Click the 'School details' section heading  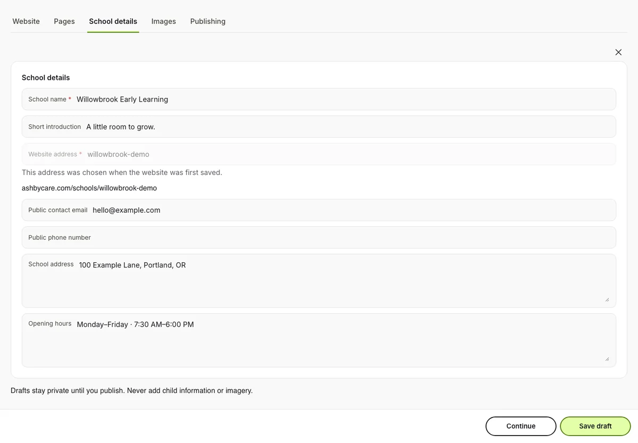46,78
